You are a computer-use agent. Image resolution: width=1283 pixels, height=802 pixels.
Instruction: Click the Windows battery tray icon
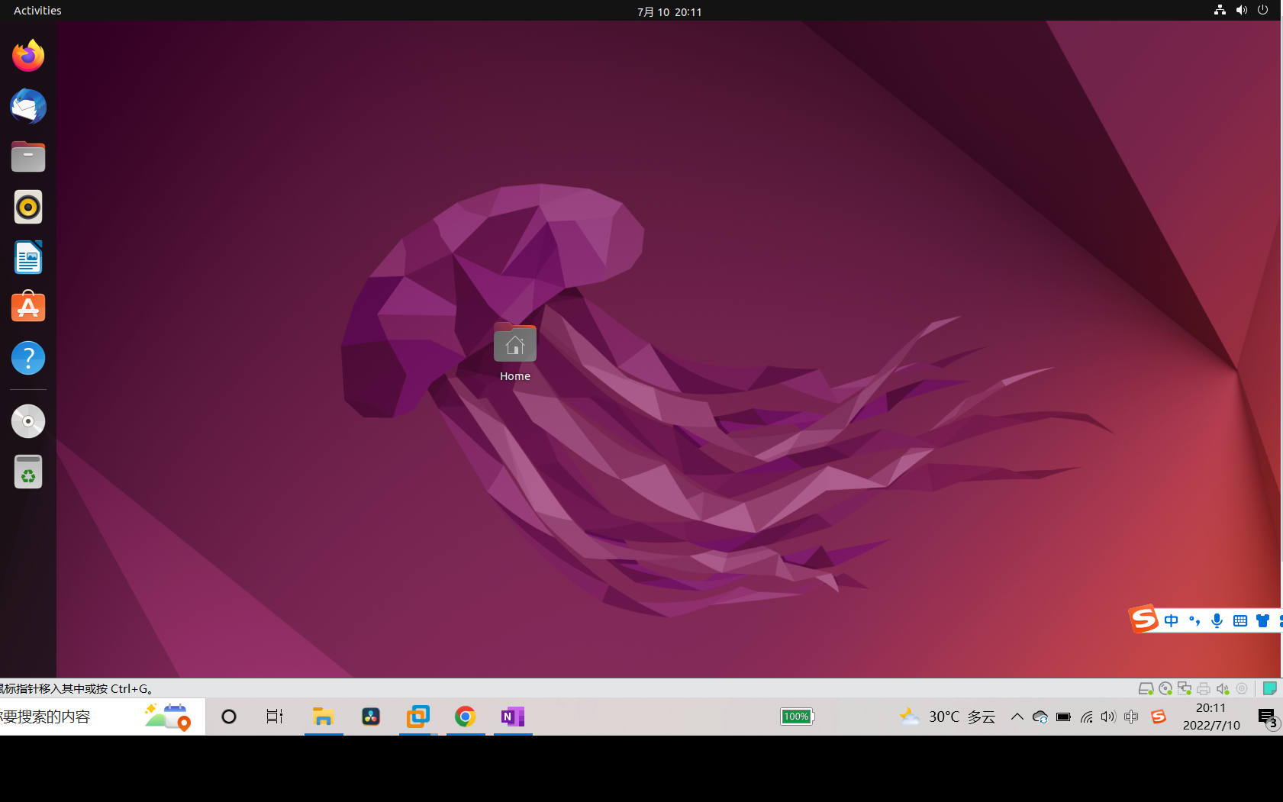click(x=1063, y=717)
